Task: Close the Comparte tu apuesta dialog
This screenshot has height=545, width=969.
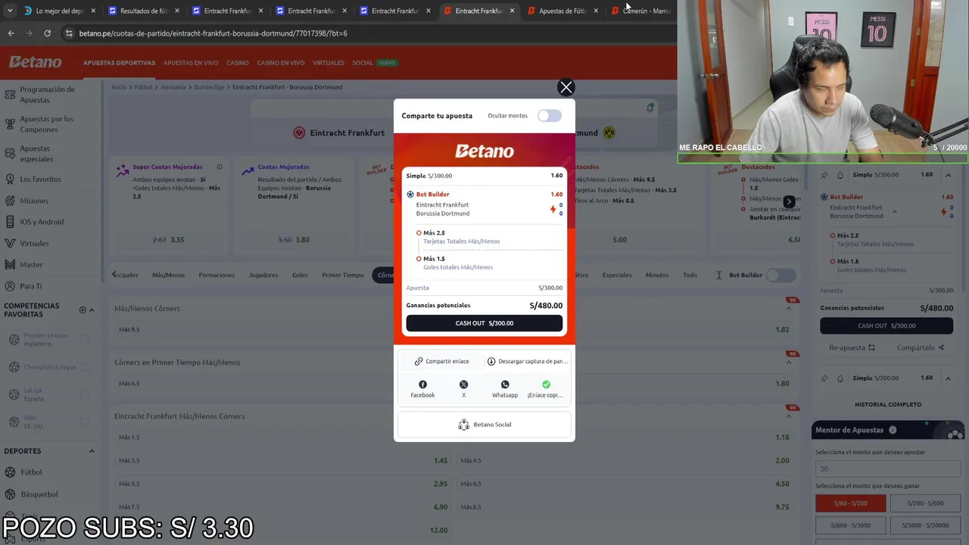Action: pos(566,88)
